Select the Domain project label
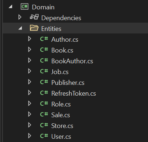 click(x=43, y=7)
